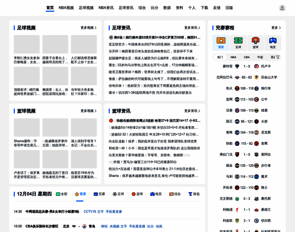This screenshot has height=232, width=295.
Task: Expand 更多视频 in 篮球视频 section
Action: [x=88, y=111]
